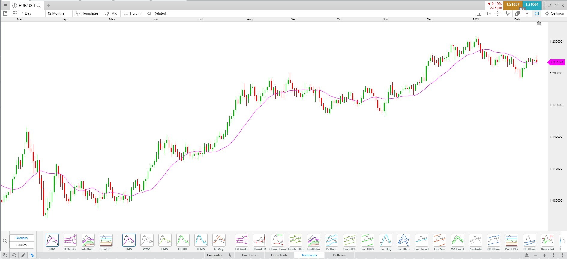The image size is (567, 259).
Task: Toggle the Favourites star
Action: pos(230,255)
